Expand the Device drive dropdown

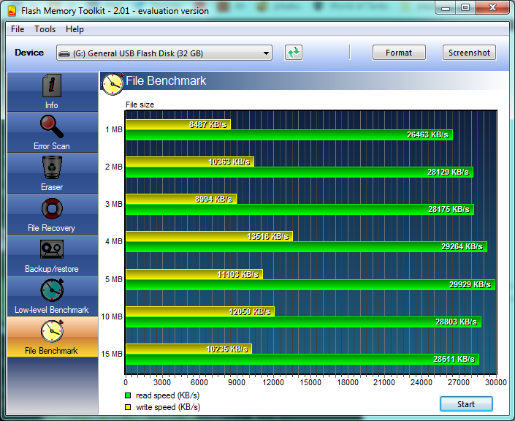[x=266, y=53]
